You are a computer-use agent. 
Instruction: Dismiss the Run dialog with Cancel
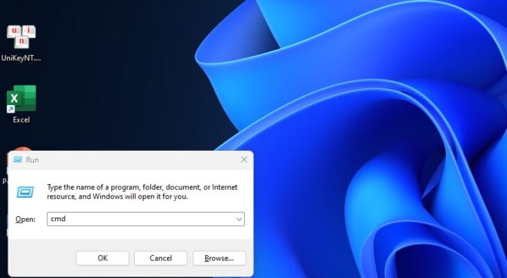coord(161,258)
